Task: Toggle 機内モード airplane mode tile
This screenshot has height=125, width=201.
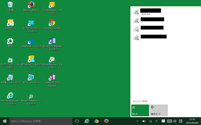Action: pyautogui.click(x=159, y=110)
